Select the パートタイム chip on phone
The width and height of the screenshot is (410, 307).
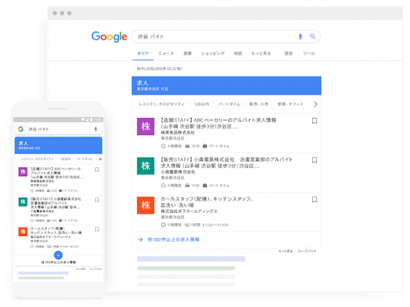point(85,159)
